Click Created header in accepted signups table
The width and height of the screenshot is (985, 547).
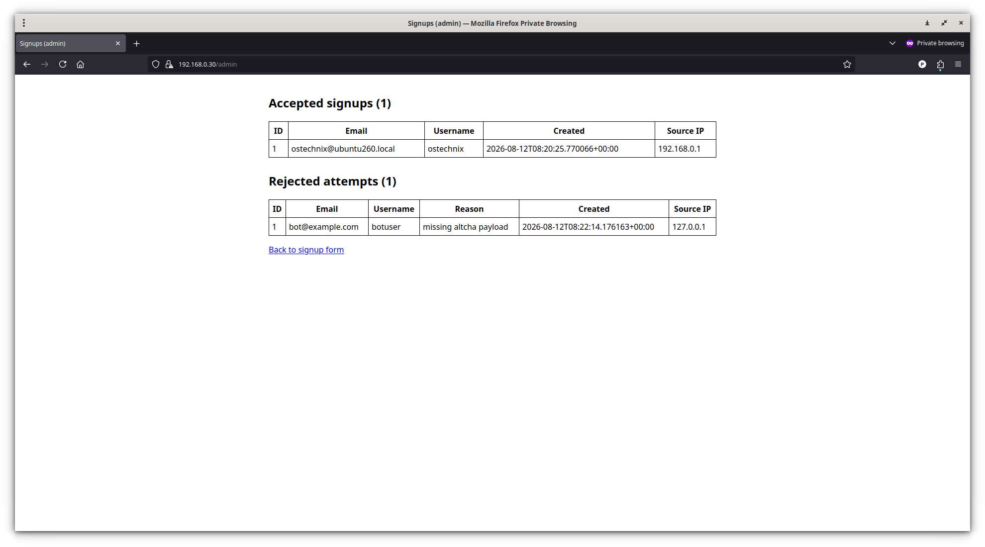click(x=569, y=131)
